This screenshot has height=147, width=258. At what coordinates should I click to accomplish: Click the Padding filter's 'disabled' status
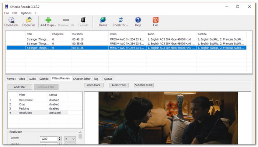tap(54, 109)
